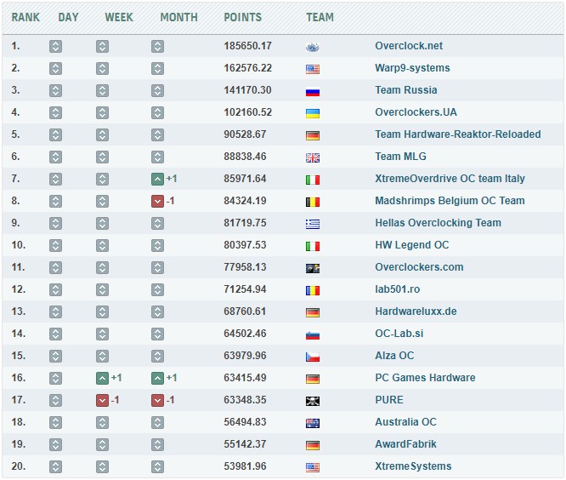This screenshot has width=566, height=480.
Task: Click the MONTH column header
Action: (x=178, y=17)
